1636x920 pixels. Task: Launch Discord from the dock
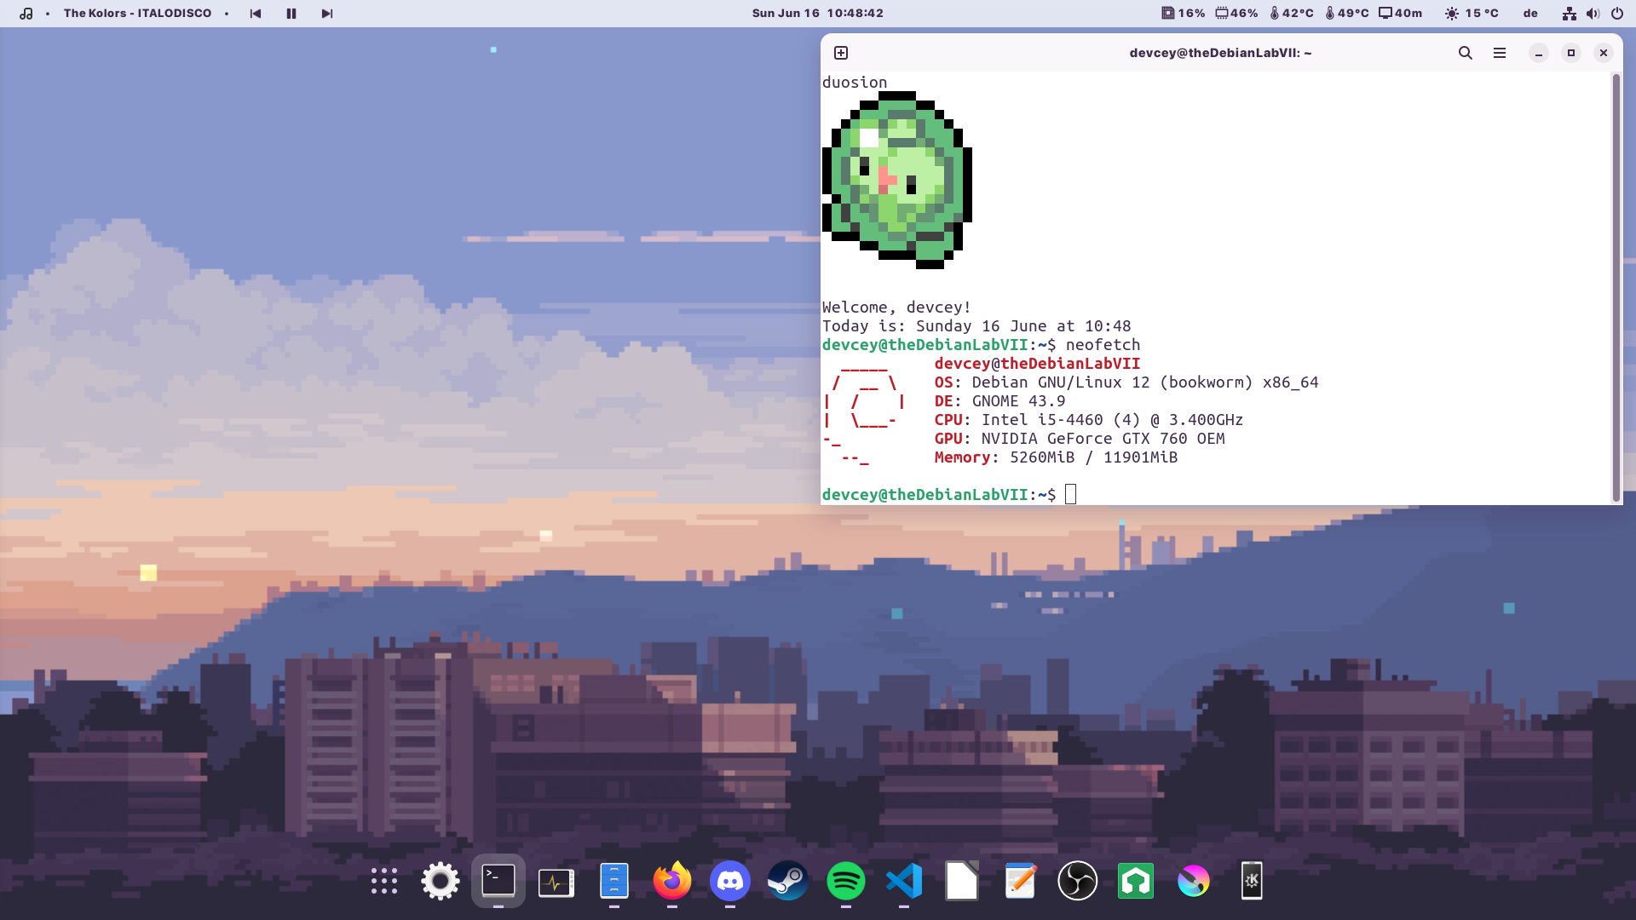pyautogui.click(x=730, y=881)
